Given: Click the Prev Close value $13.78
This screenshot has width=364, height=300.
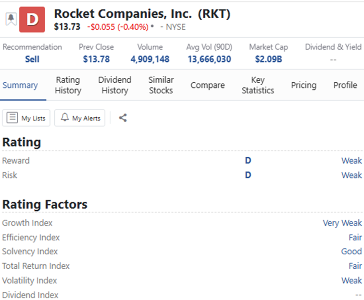Looking at the screenshot, I should click(96, 59).
